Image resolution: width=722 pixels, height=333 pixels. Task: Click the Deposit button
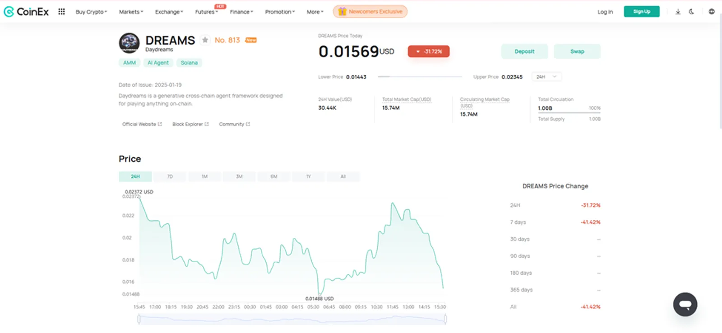(x=524, y=51)
